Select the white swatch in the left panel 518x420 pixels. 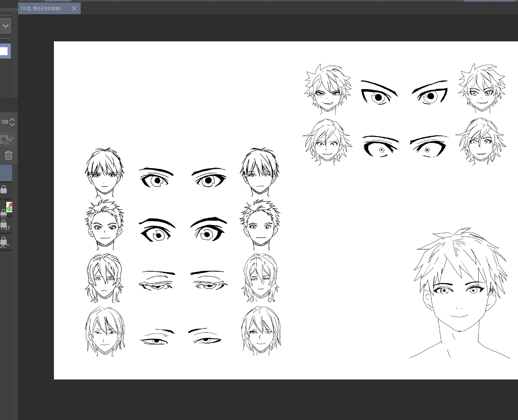pos(4,51)
